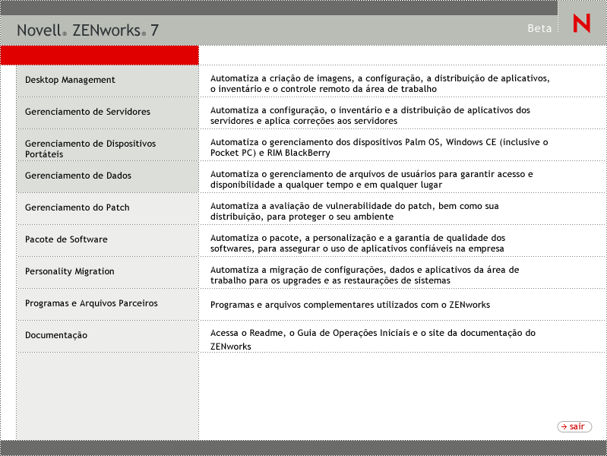Open Programas e Arquivos Parceiros
Viewport: 607px width, 456px height.
tap(108, 305)
